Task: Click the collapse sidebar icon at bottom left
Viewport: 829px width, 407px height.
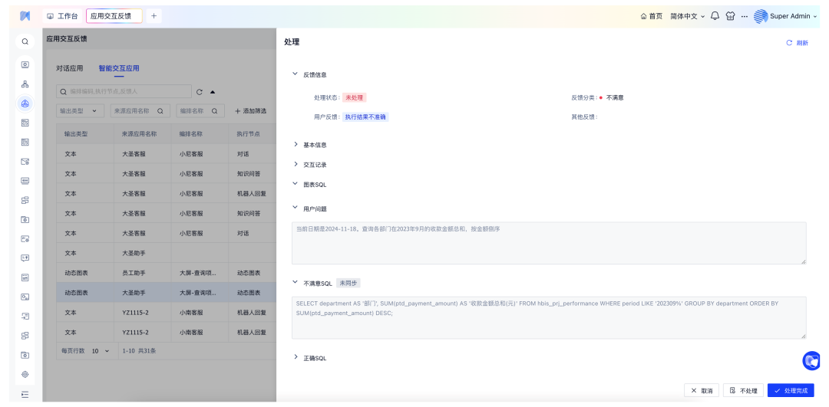Action: pyautogui.click(x=25, y=394)
